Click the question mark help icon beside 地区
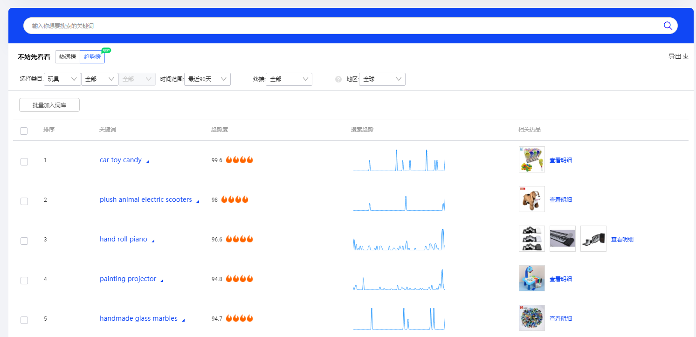Viewport: 696px width, 337px height. pos(338,79)
